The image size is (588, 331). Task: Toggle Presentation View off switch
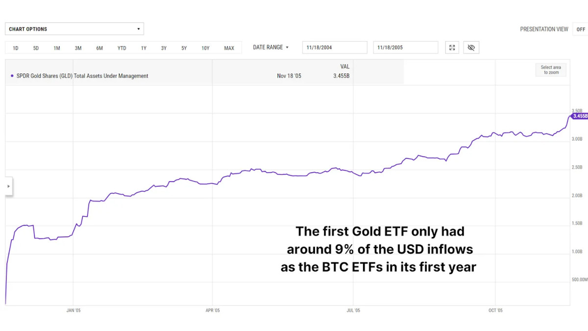tap(581, 29)
